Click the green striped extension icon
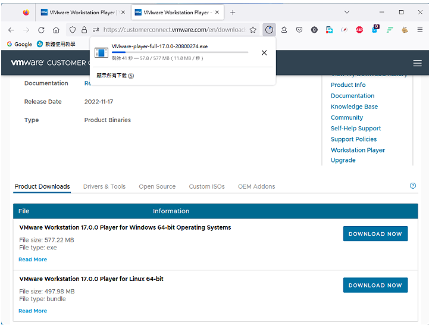The height and width of the screenshot is (325, 429). coord(390,30)
